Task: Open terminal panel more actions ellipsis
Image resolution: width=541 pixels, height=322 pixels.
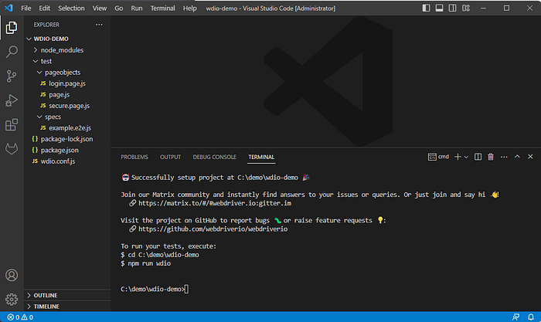Action: point(504,157)
